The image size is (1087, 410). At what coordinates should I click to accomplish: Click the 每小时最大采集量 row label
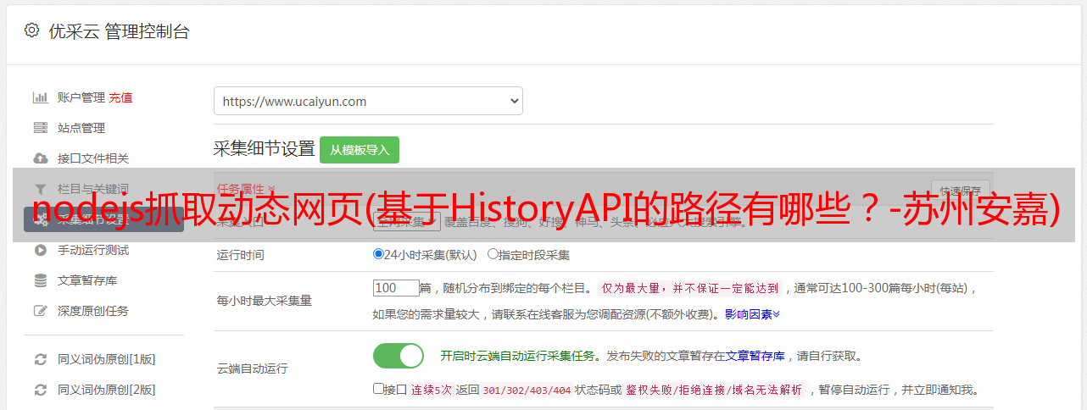click(265, 301)
